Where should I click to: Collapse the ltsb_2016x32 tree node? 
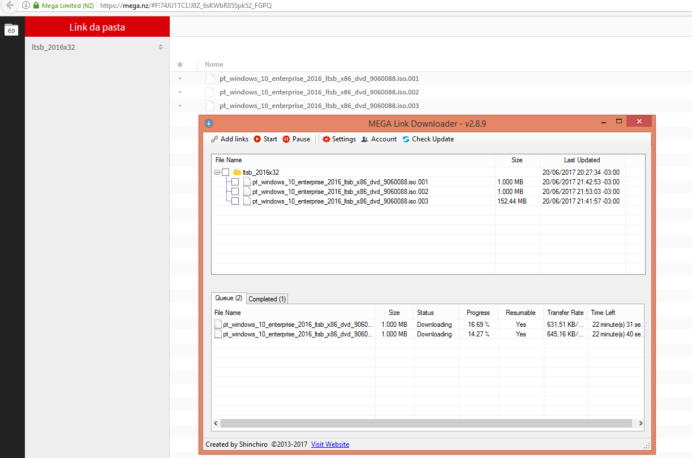tap(217, 172)
